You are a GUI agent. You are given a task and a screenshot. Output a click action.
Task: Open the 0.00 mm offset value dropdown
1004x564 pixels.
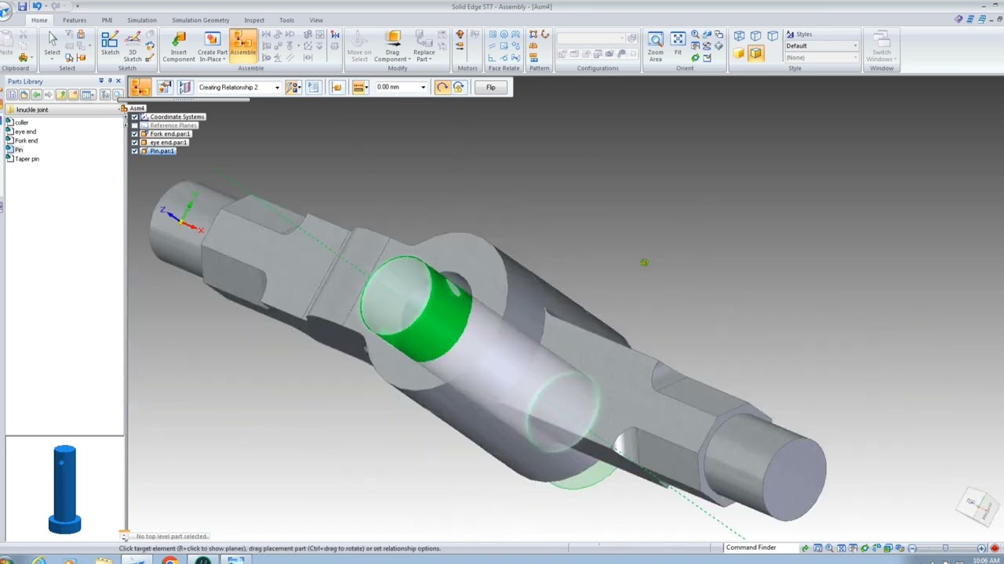coord(424,88)
